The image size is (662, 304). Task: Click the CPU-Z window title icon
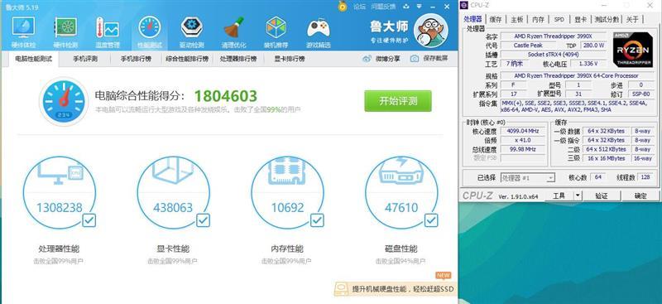pos(464,5)
